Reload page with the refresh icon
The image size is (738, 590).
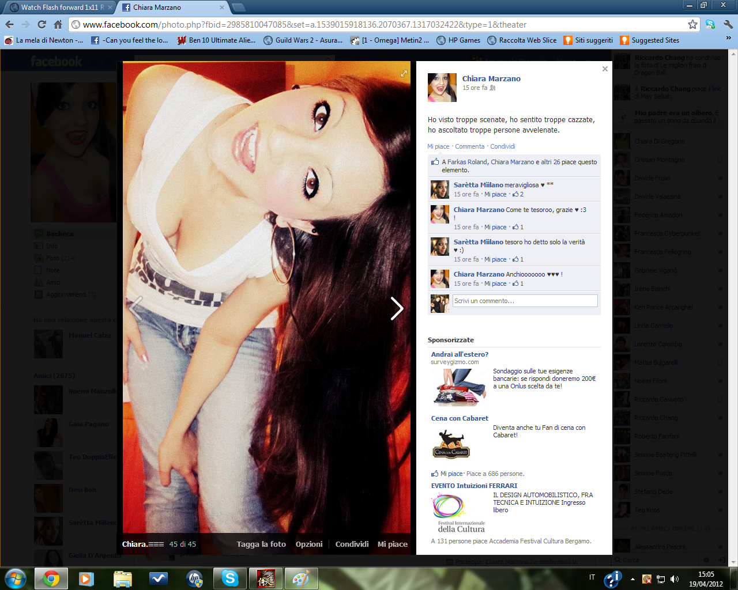pos(42,25)
